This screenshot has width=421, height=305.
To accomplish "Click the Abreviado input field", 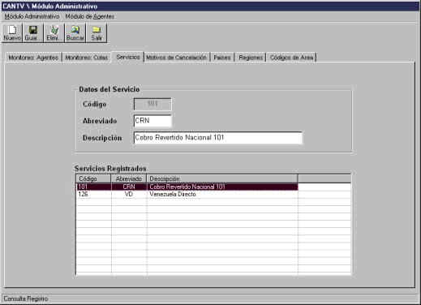I will (153, 121).
